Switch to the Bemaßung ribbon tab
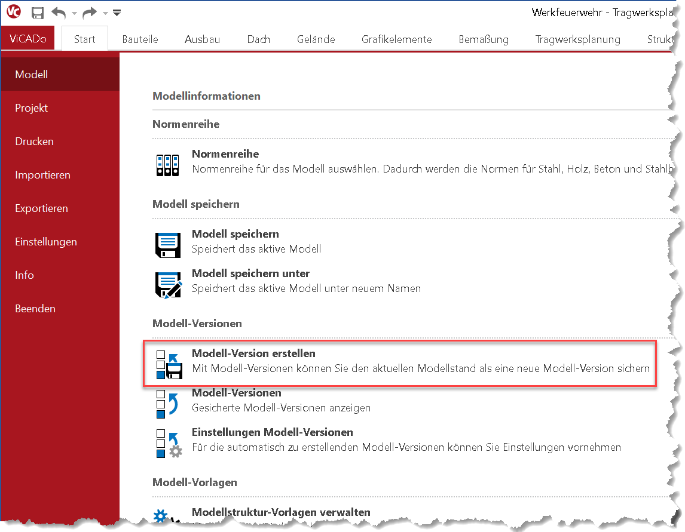This screenshot has height=532, width=685. click(484, 39)
